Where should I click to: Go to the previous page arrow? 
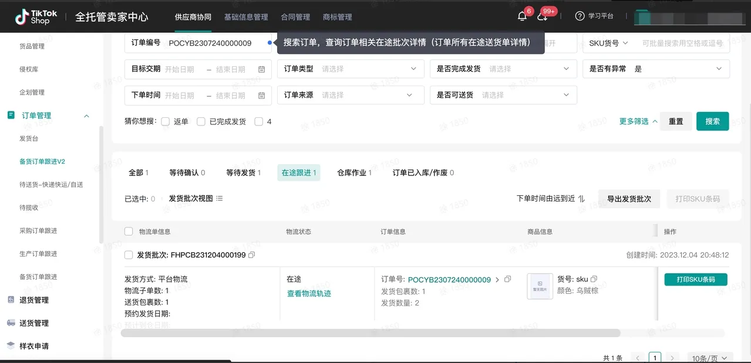[638, 358]
